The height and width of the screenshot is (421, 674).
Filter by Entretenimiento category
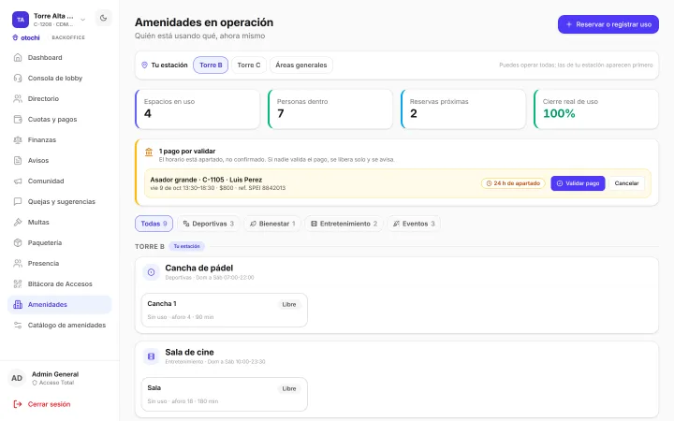[344, 224]
